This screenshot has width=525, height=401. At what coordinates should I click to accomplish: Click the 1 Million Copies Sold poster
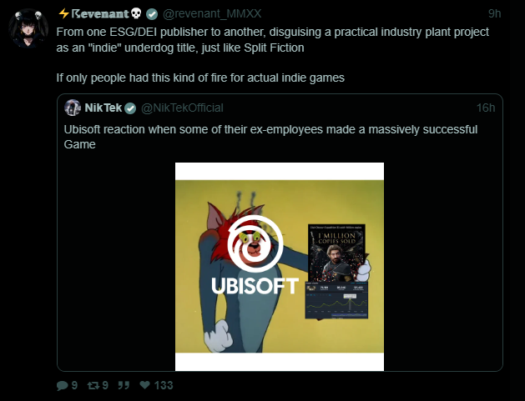click(x=336, y=253)
